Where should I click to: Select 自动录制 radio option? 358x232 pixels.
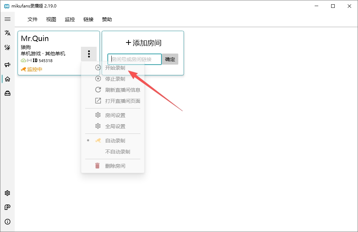tap(113, 141)
